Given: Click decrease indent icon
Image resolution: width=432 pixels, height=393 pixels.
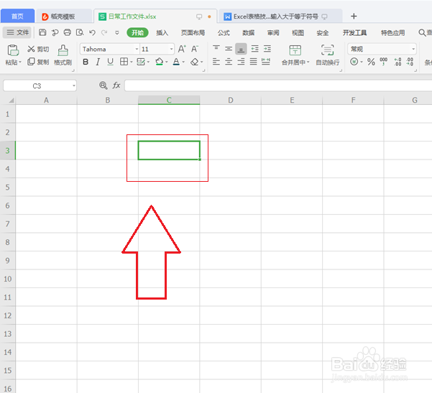Looking at the screenshot, I should click(x=255, y=49).
